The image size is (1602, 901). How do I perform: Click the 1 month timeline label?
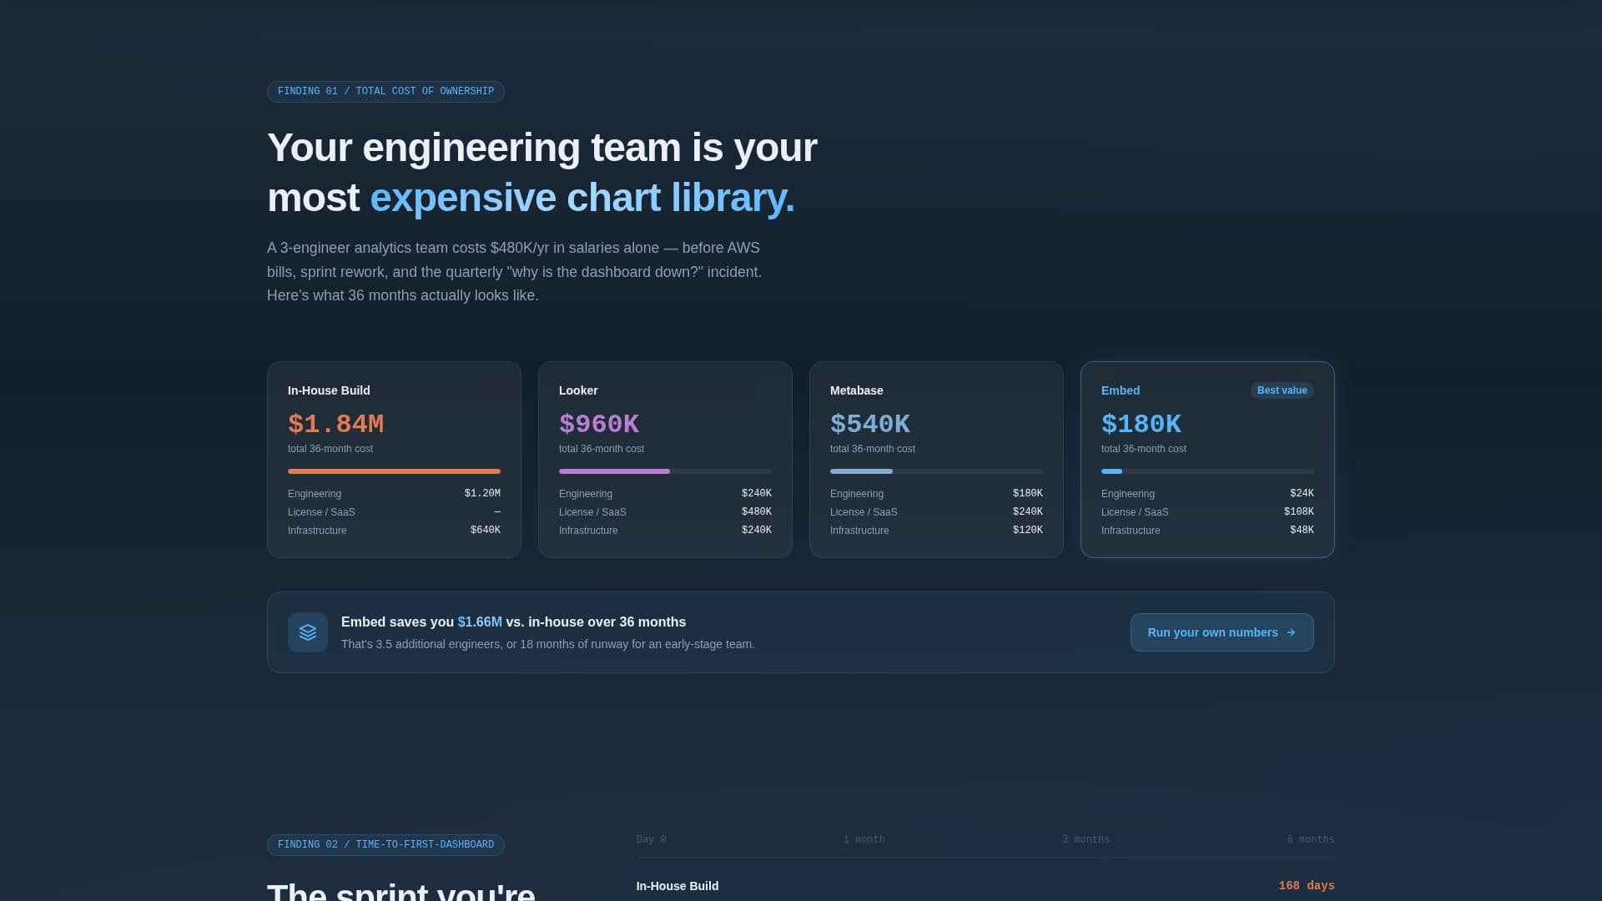point(864,840)
